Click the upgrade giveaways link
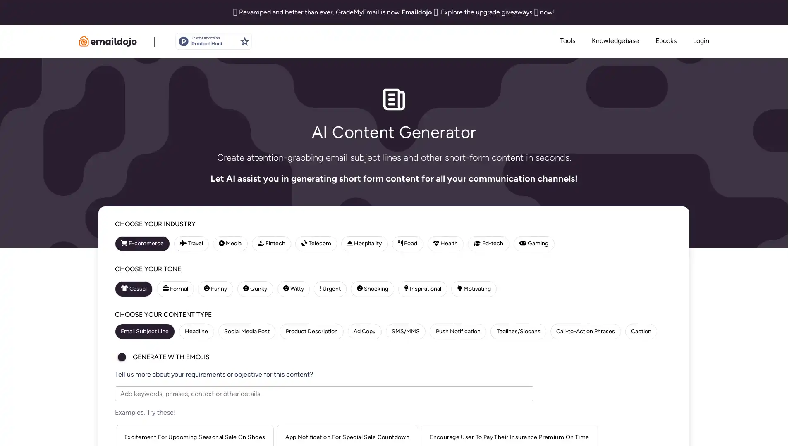This screenshot has height=446, width=794. [504, 12]
